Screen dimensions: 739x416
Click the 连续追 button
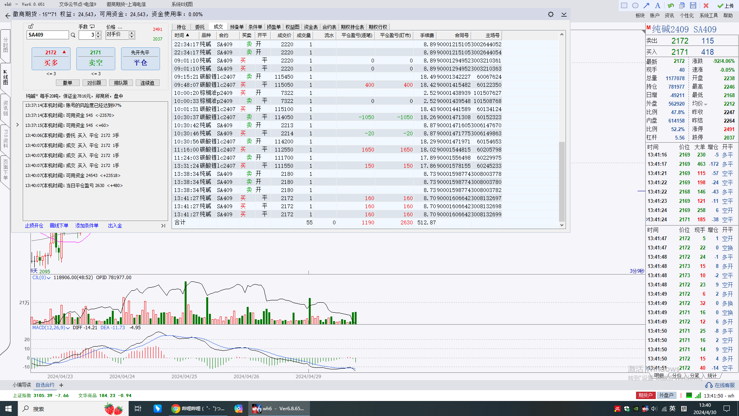click(x=147, y=83)
